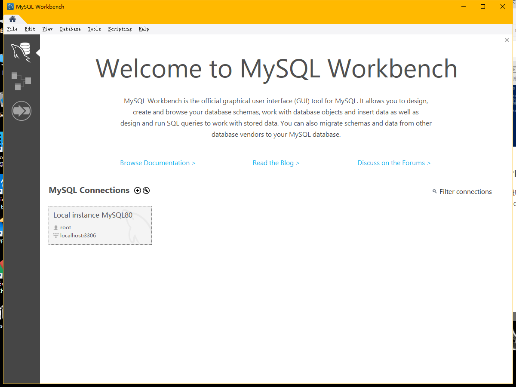Screen dimensions: 516x387
Task: Open the Migration wizard arrow sidebar icon
Action: tap(21, 111)
